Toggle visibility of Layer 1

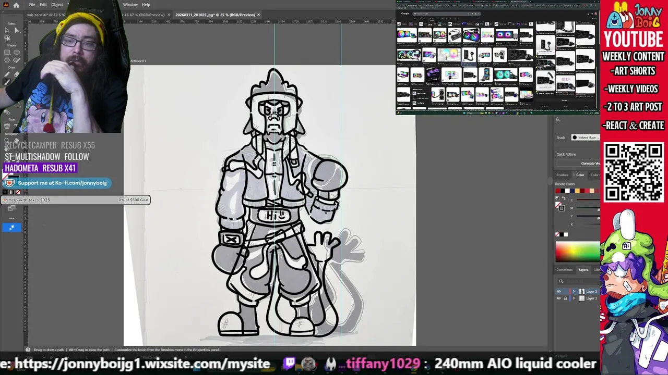pyautogui.click(x=559, y=298)
